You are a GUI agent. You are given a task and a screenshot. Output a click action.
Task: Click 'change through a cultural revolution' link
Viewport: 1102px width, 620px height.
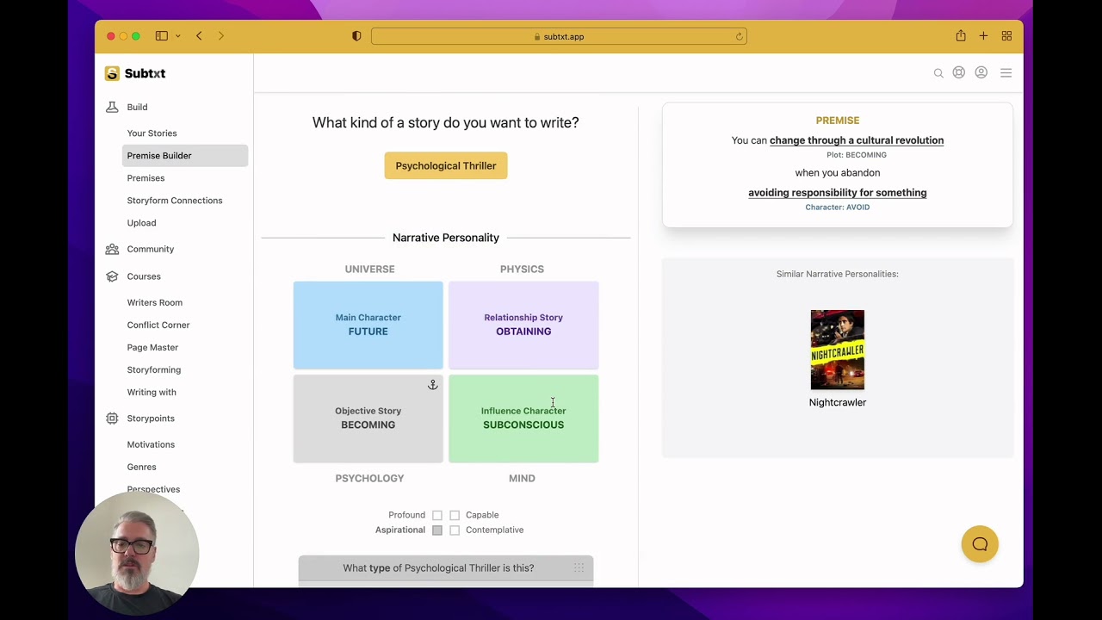(857, 140)
